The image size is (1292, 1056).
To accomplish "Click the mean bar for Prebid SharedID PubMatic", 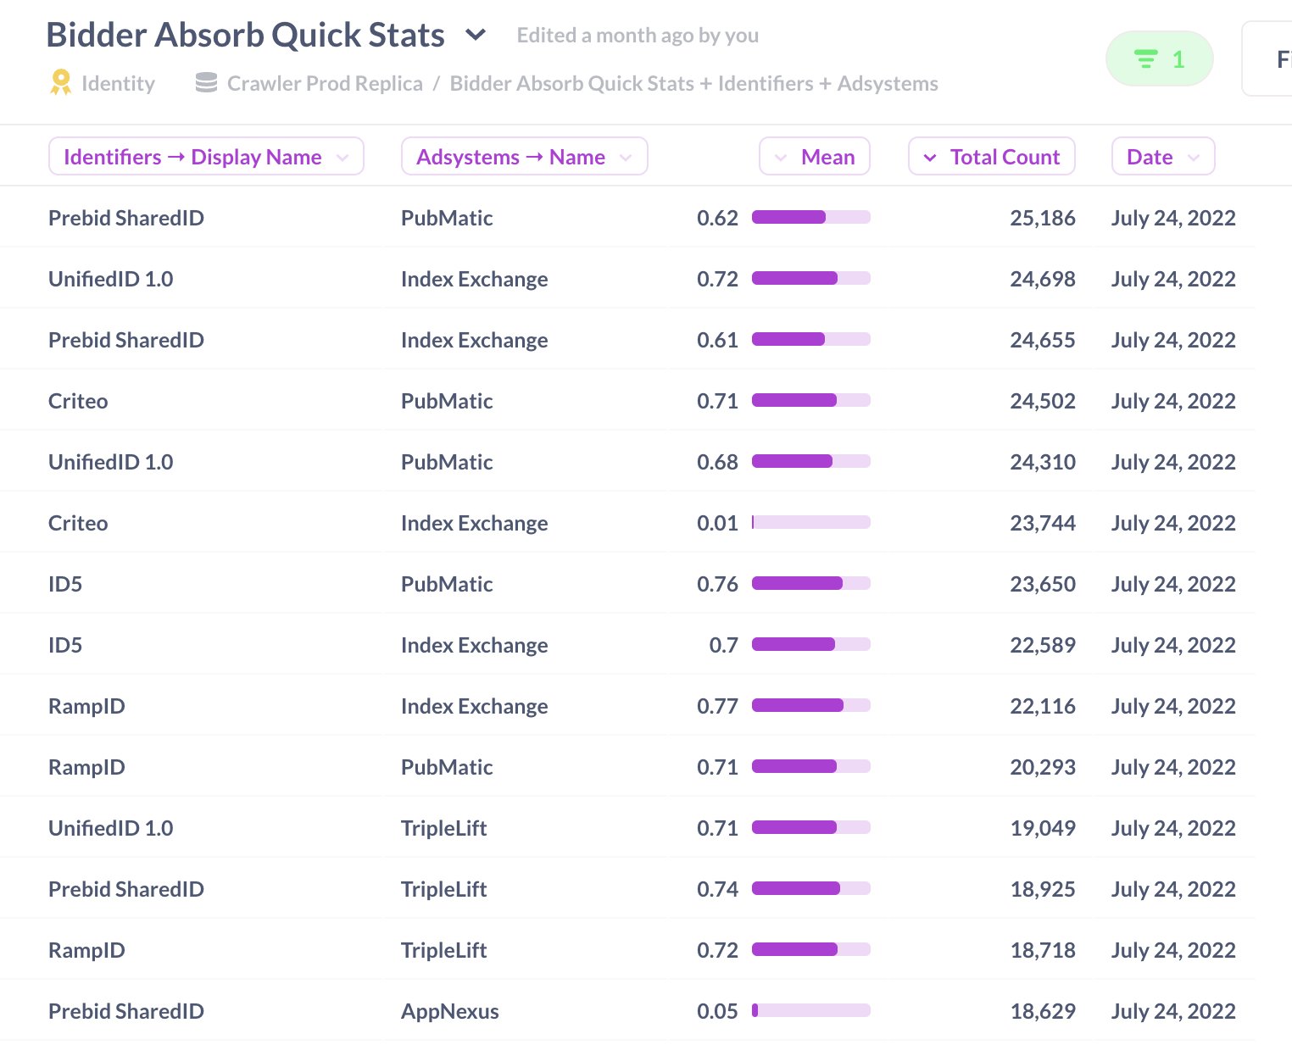I will [x=810, y=217].
